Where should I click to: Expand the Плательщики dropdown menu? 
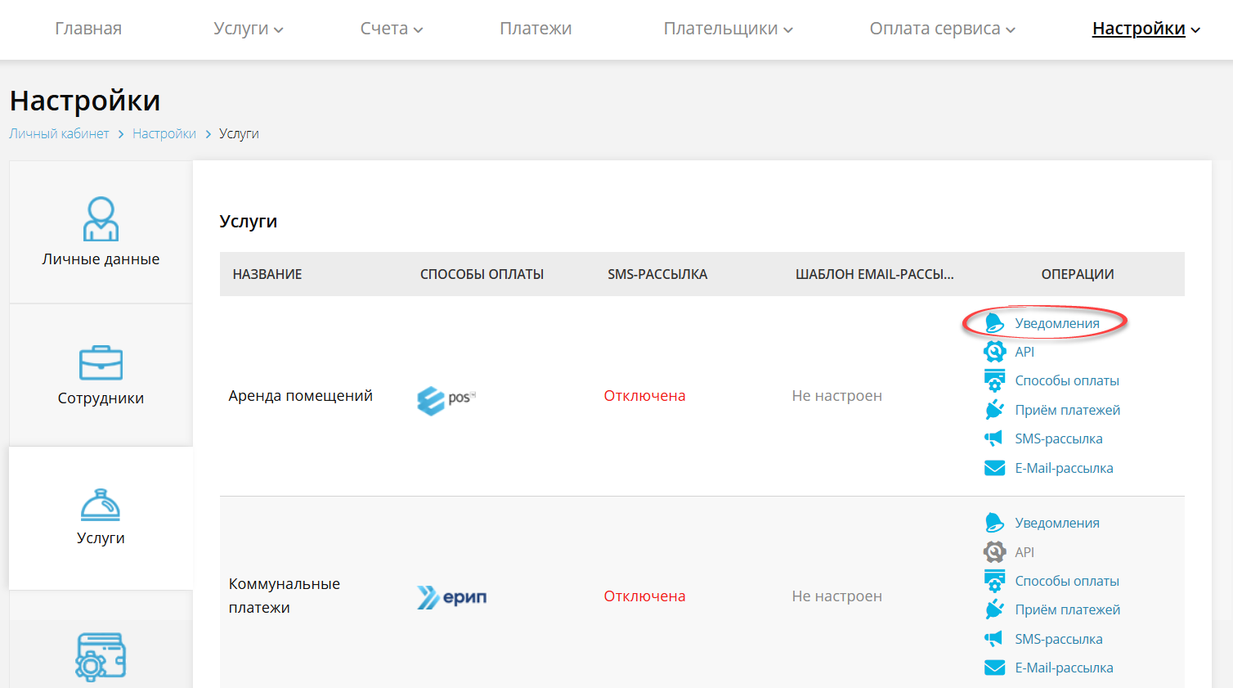click(x=729, y=29)
